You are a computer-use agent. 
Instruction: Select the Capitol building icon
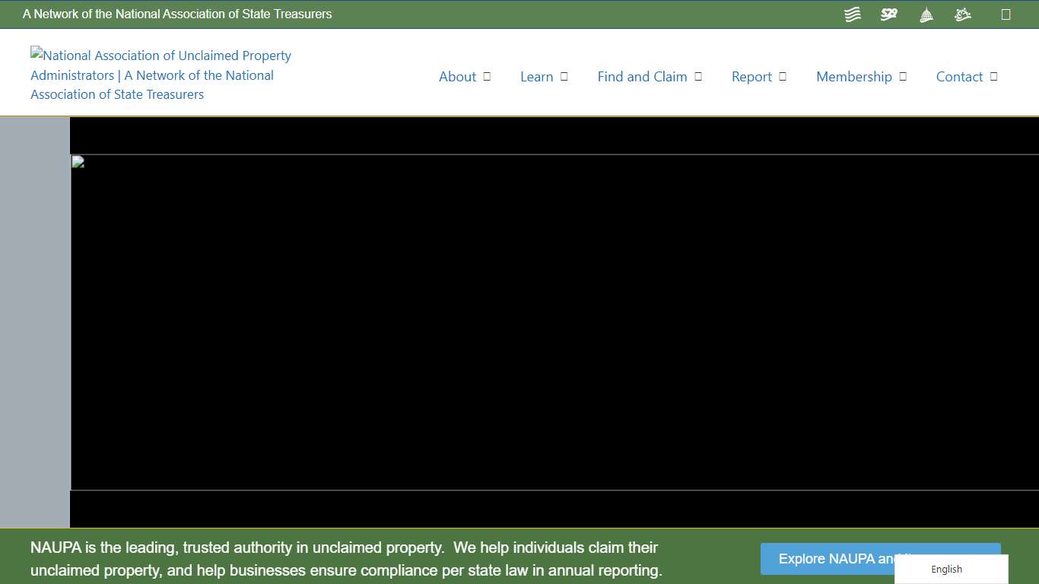point(926,14)
